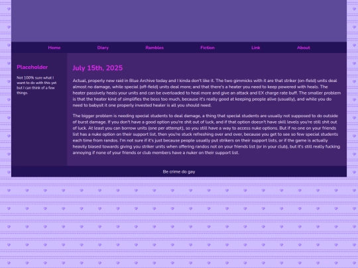Open the Home navigation link

pos(54,48)
